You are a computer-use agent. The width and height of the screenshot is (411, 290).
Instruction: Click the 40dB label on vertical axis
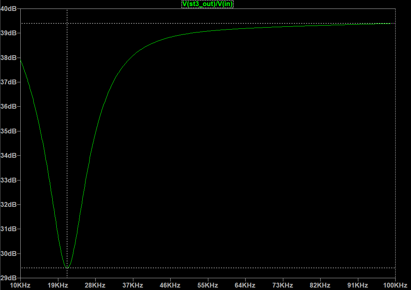tap(9, 9)
